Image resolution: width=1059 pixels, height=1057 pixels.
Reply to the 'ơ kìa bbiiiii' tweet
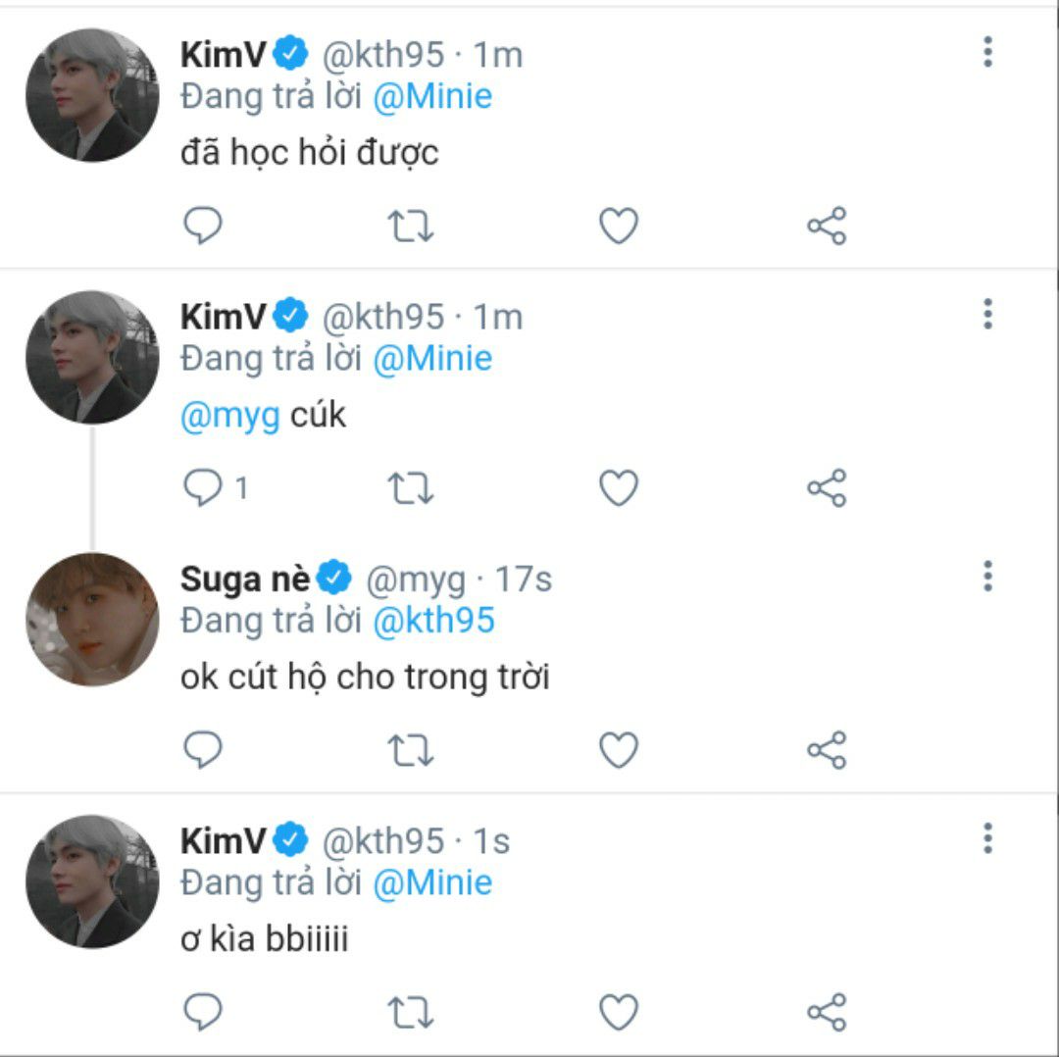[203, 1012]
